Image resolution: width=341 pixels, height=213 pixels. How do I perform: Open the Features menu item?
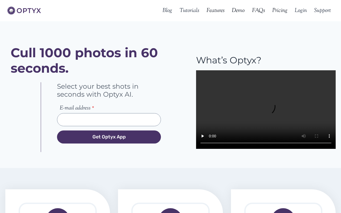click(x=215, y=10)
